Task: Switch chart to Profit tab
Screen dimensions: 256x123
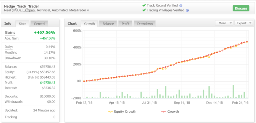Action: click(x=125, y=24)
